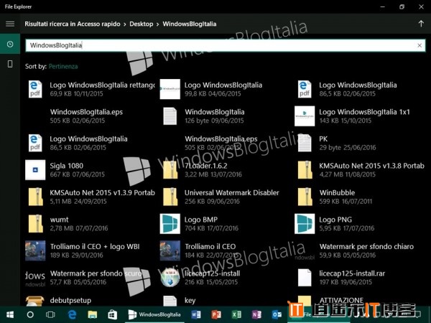431x323 pixels.
Task: Launch OneNote from taskbar
Action: [x=256, y=315]
